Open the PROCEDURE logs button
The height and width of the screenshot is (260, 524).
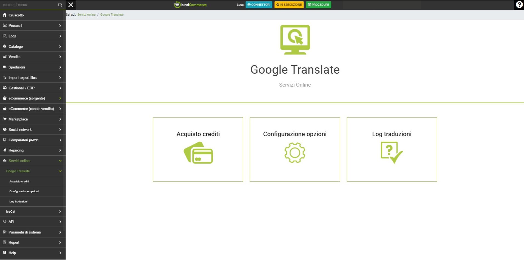(x=318, y=5)
